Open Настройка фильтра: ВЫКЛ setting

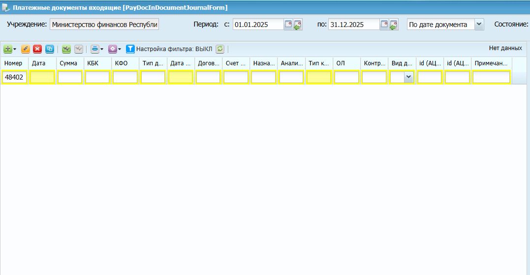[x=174, y=49]
